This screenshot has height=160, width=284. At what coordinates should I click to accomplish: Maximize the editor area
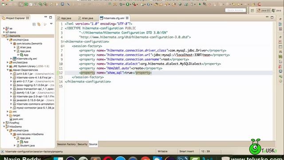click(272, 17)
